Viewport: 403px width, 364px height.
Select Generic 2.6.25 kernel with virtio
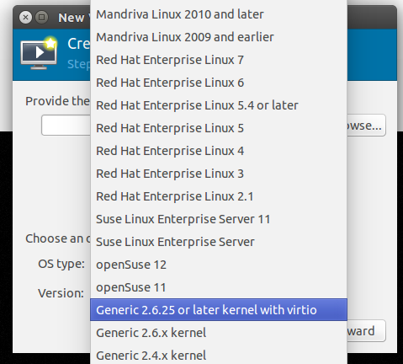[x=219, y=310]
